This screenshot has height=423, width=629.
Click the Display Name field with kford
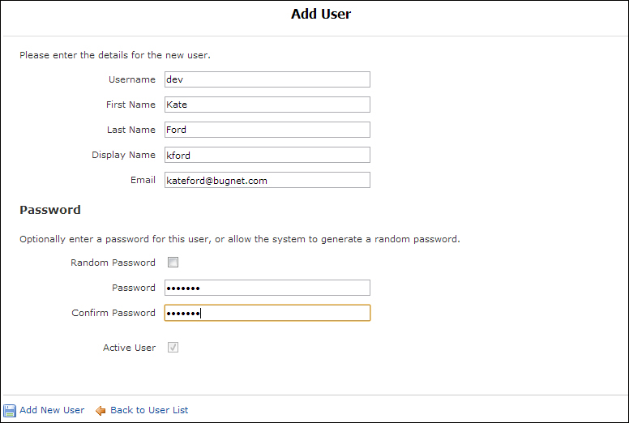click(267, 155)
